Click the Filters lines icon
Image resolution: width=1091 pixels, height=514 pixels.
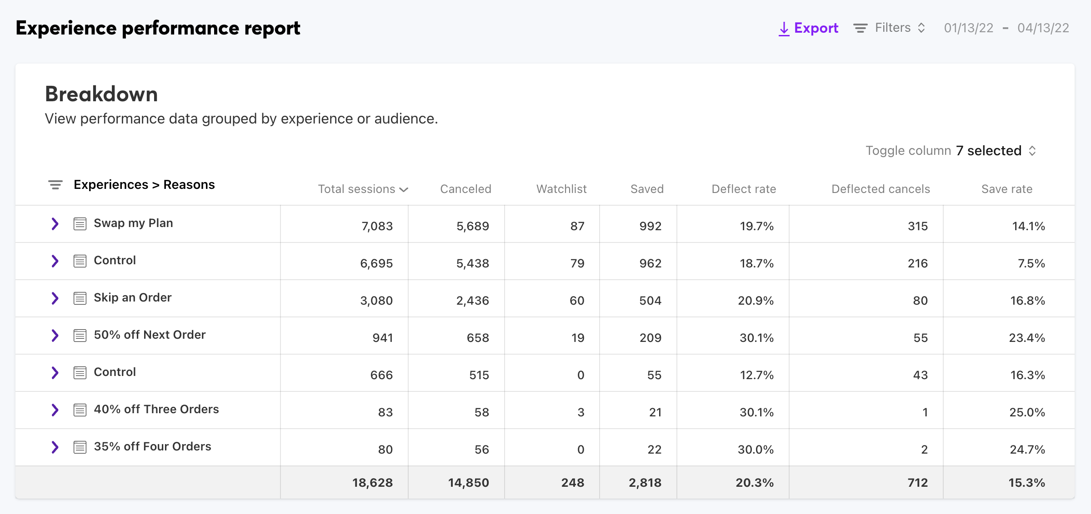pos(860,28)
